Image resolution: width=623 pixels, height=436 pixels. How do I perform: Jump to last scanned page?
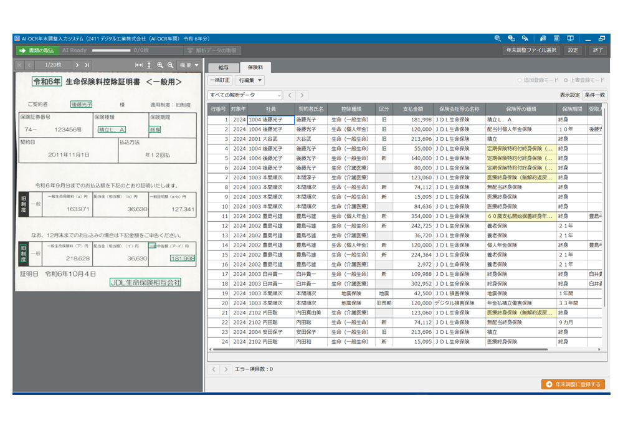point(87,65)
